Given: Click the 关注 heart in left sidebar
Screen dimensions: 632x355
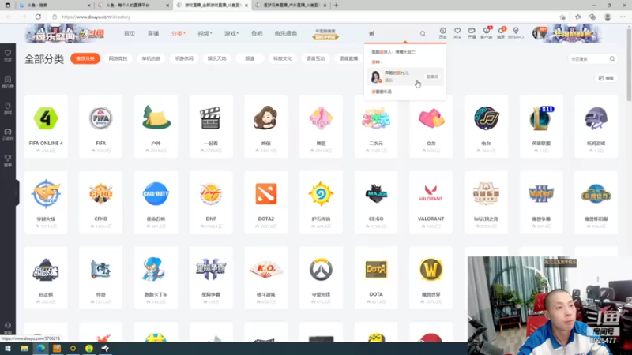Looking at the screenshot, I should [x=8, y=55].
